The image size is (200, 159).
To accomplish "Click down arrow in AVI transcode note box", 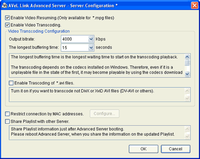I will (187, 98).
